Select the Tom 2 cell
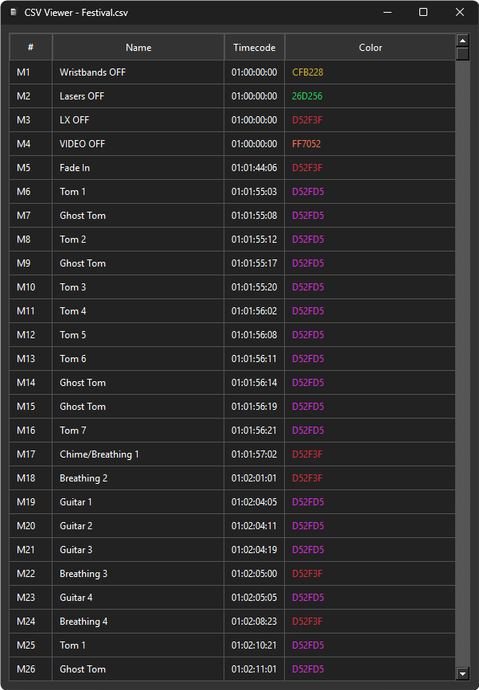Screen dimensions: 479x690 point(138,240)
